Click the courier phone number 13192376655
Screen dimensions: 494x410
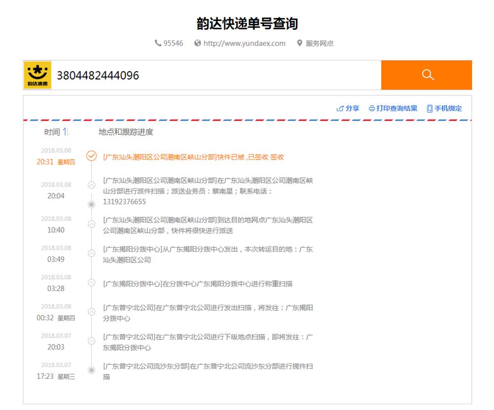coord(124,202)
